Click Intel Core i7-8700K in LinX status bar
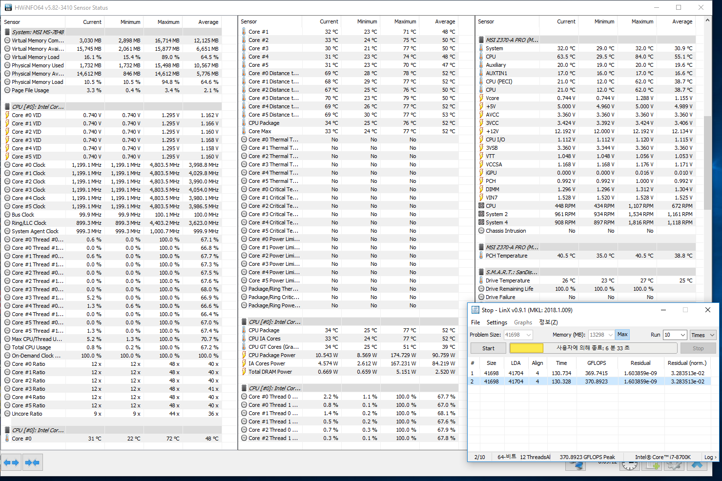722x481 pixels. coord(663,457)
